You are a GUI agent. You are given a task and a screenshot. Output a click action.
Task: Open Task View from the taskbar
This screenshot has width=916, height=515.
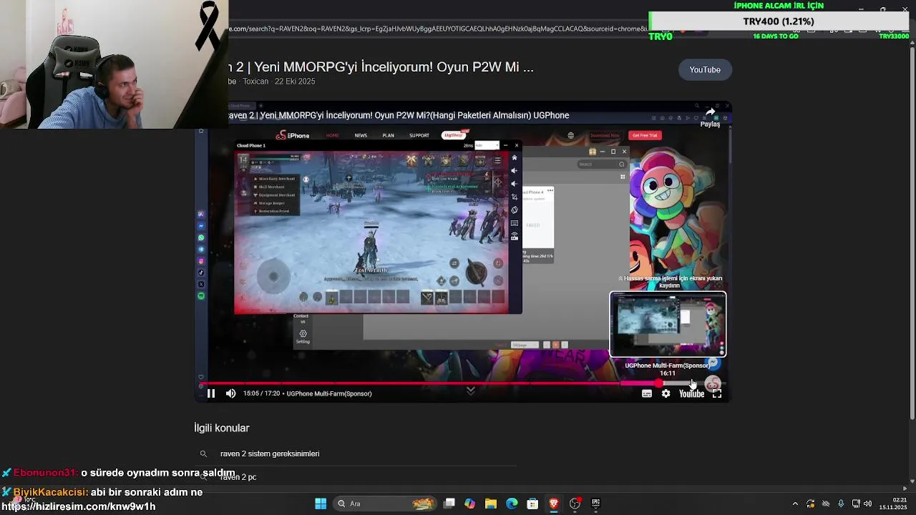[x=449, y=504]
